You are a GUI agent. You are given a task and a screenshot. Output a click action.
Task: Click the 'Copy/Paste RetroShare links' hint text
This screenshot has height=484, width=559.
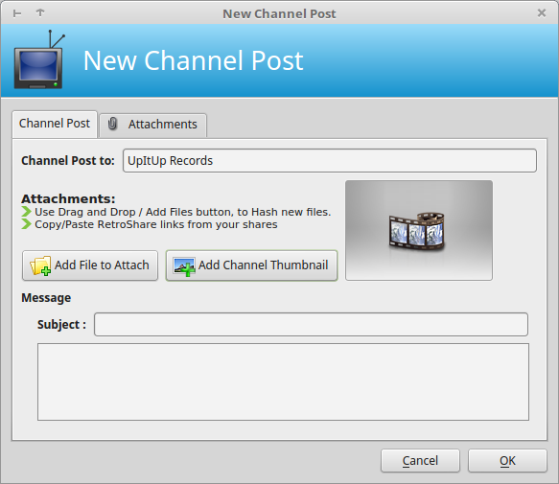155,224
